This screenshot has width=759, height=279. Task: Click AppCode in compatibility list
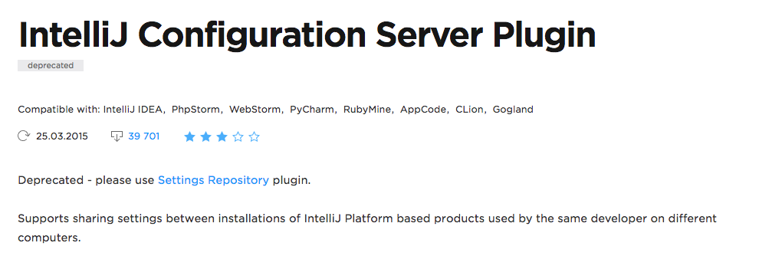point(423,110)
